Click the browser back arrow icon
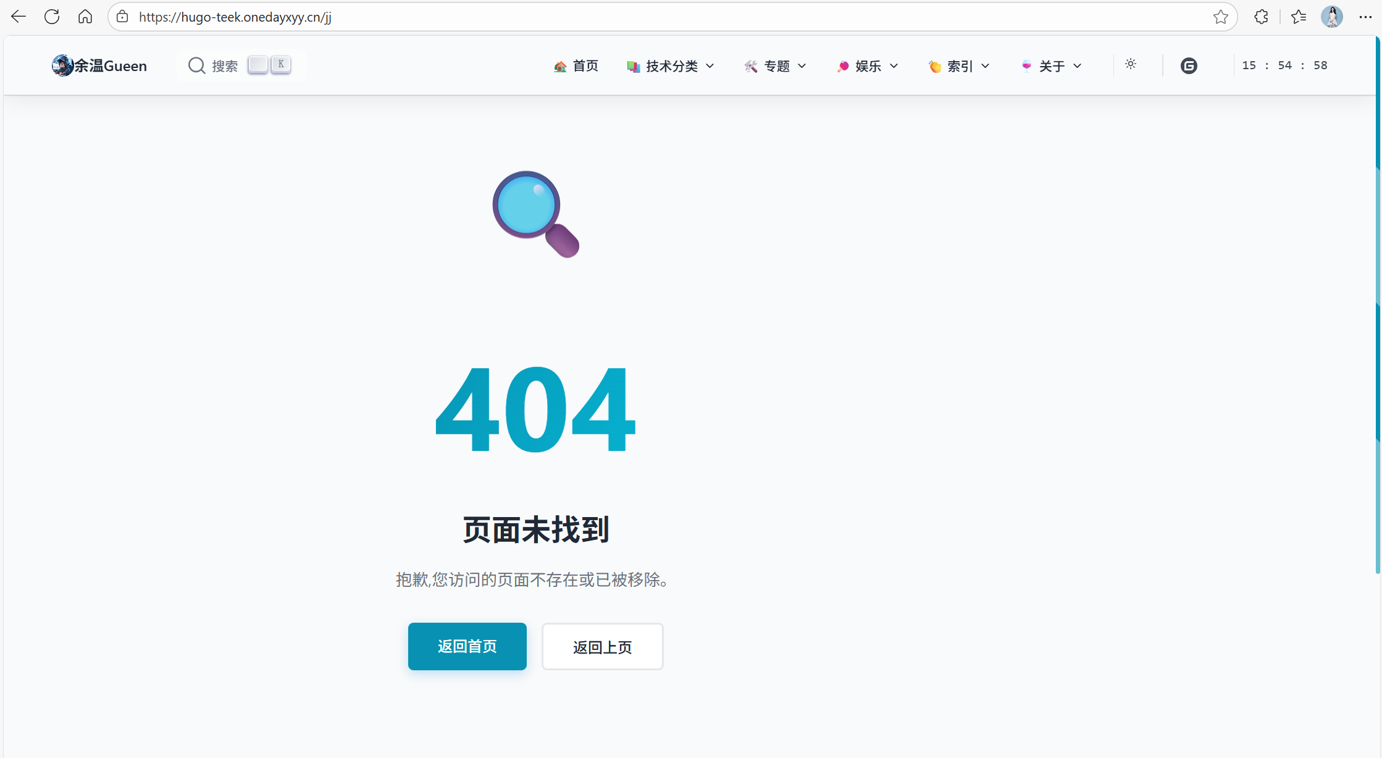 (19, 17)
